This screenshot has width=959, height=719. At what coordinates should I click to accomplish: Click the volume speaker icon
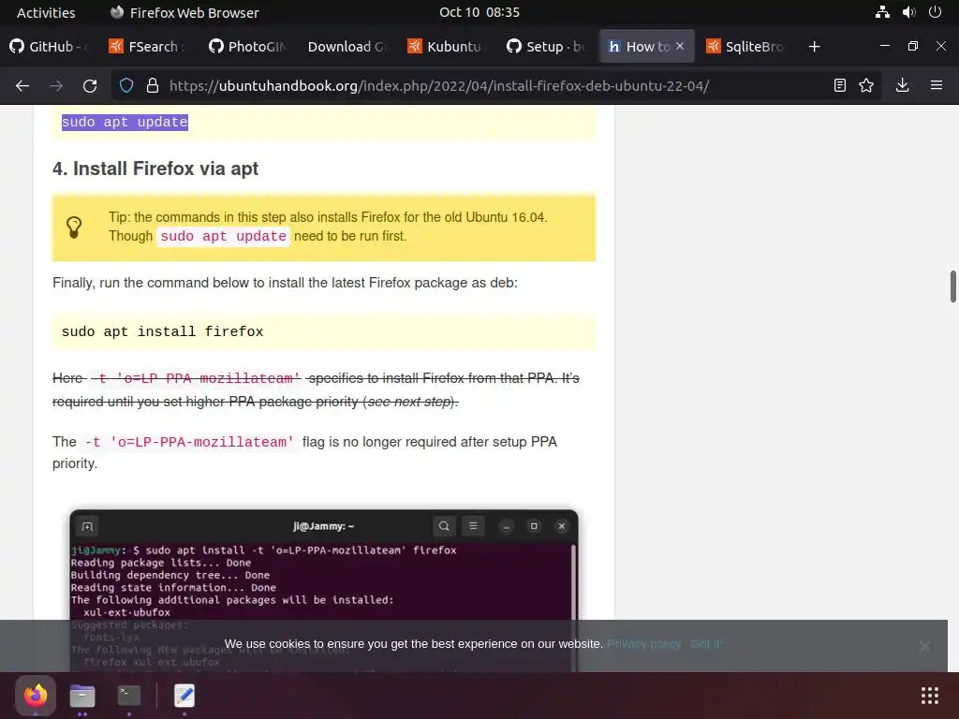pyautogui.click(x=908, y=12)
